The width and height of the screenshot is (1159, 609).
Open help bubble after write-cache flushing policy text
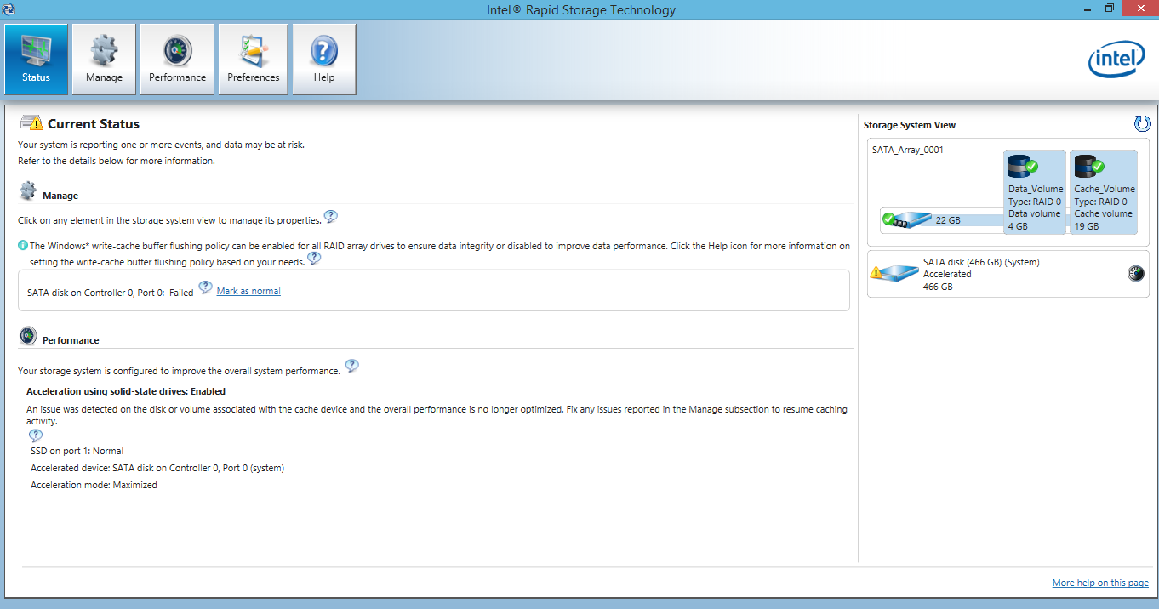click(x=314, y=259)
